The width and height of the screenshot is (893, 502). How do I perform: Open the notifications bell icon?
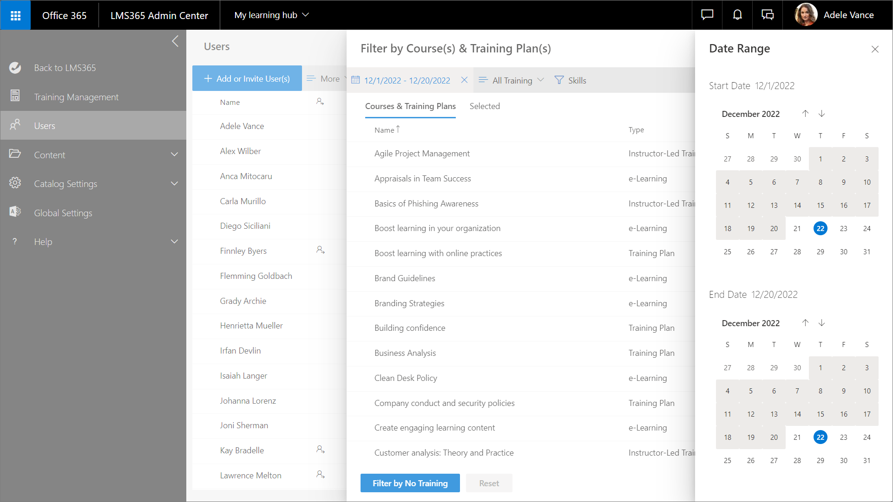click(737, 15)
